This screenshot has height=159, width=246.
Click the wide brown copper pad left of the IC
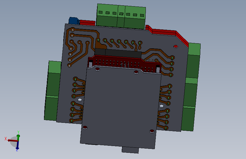[101, 46]
